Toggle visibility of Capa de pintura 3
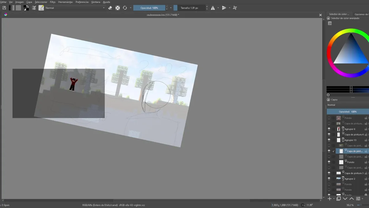This screenshot has height=208, width=369. [329, 173]
